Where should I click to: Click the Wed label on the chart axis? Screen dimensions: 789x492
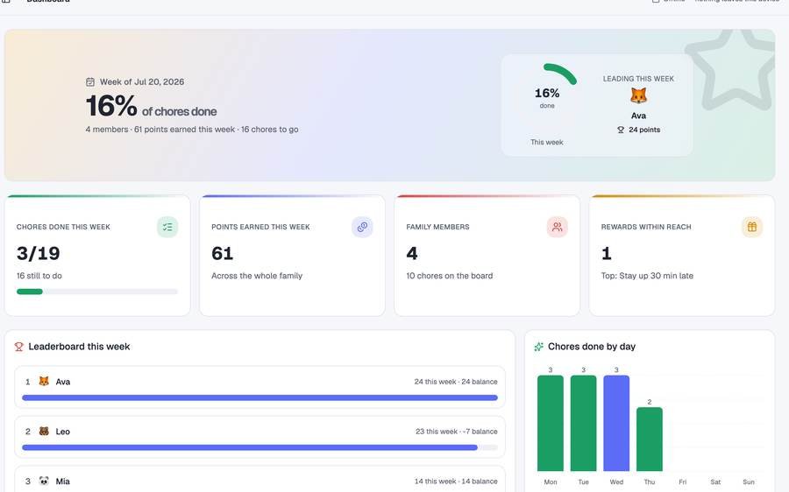pyautogui.click(x=616, y=482)
